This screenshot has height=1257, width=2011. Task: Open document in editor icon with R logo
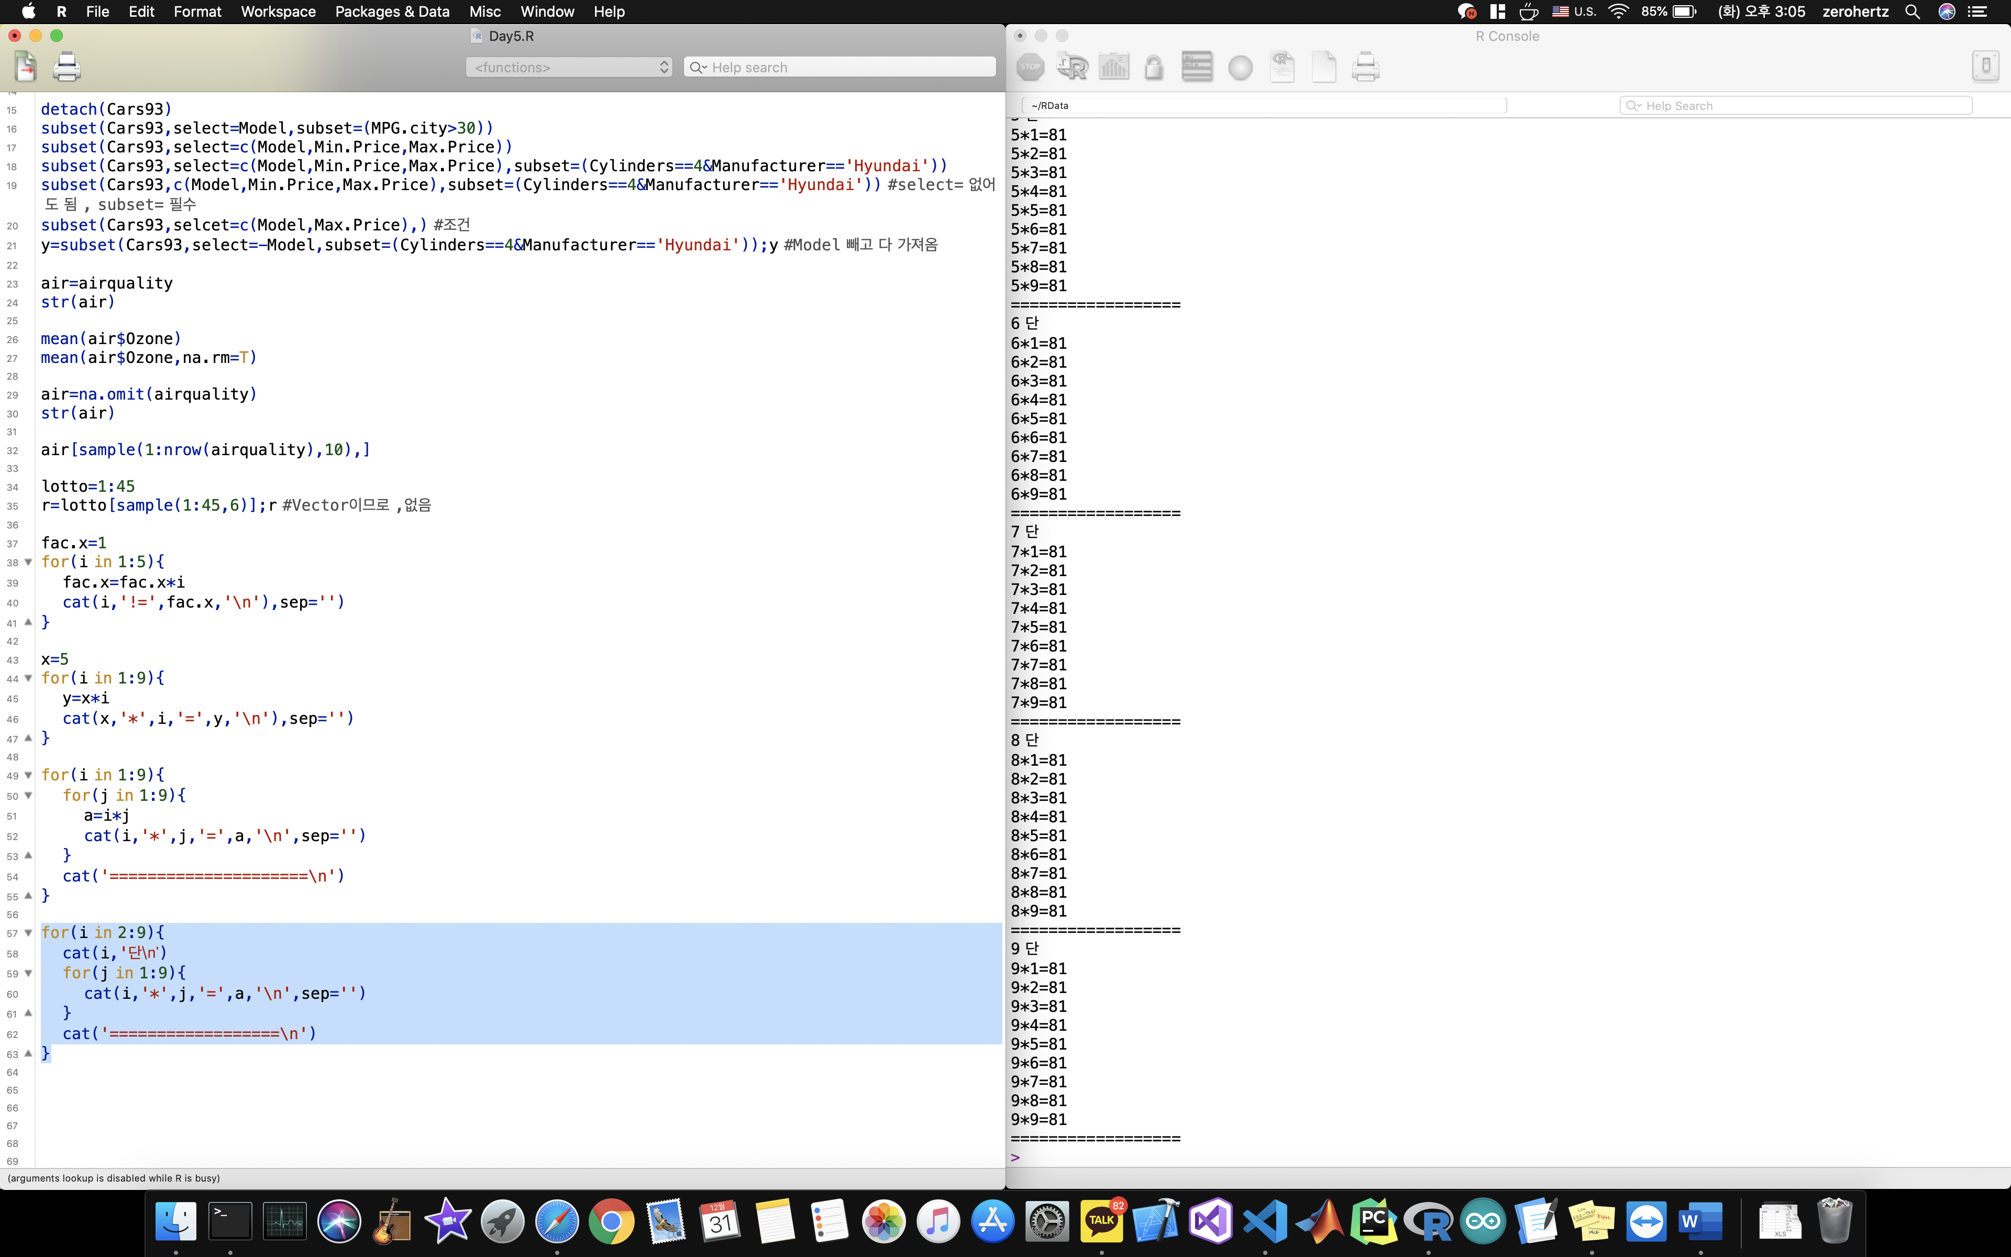(1282, 67)
